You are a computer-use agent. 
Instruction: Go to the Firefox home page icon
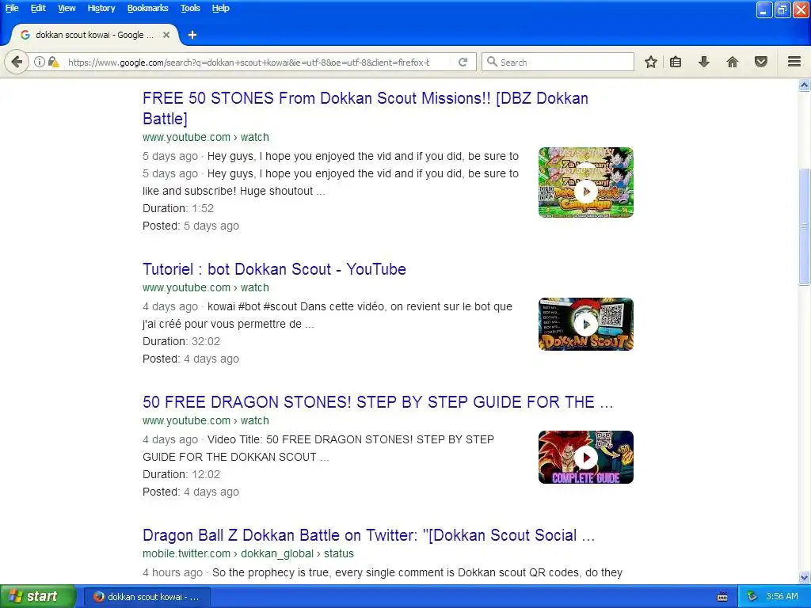[x=733, y=62]
